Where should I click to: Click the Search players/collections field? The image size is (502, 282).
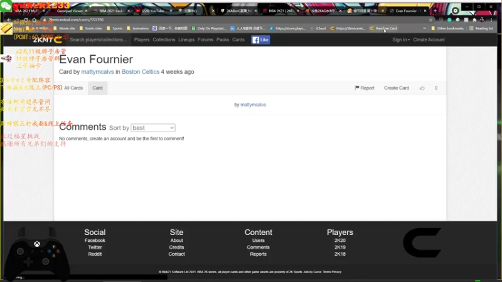click(x=99, y=39)
